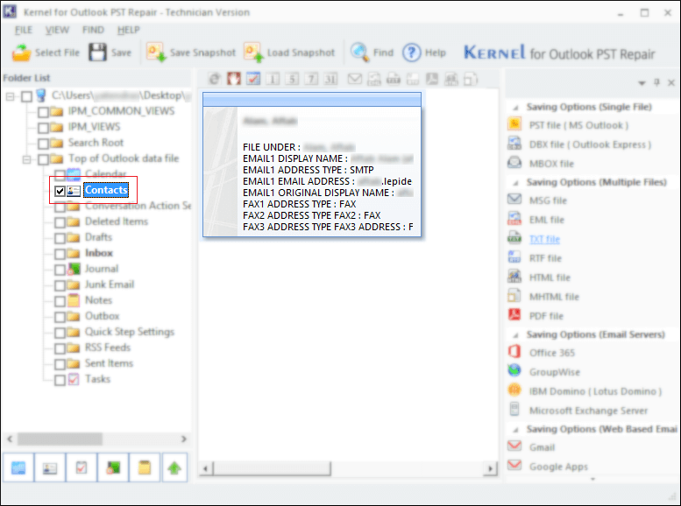Click the Select File toolbar icon
681x506 pixels.
(x=21, y=53)
